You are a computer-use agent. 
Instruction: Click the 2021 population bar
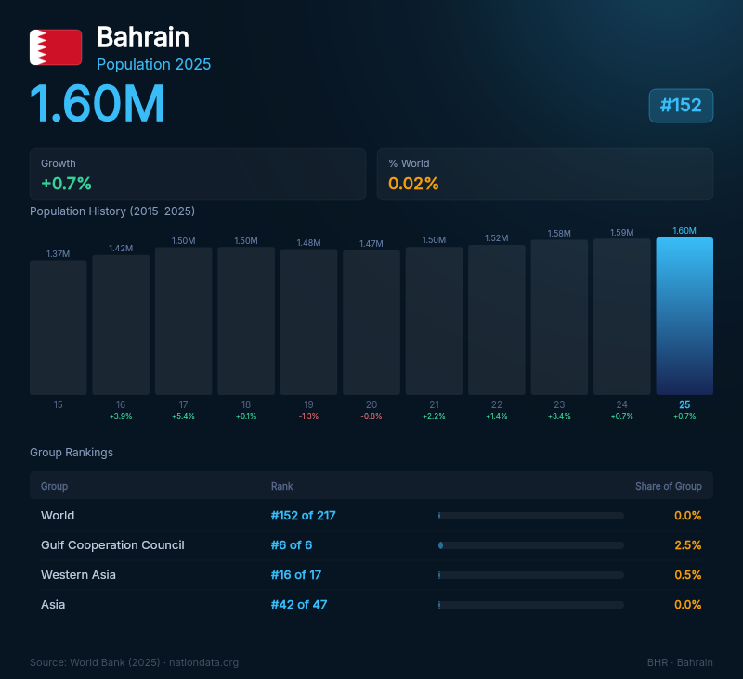[434, 321]
